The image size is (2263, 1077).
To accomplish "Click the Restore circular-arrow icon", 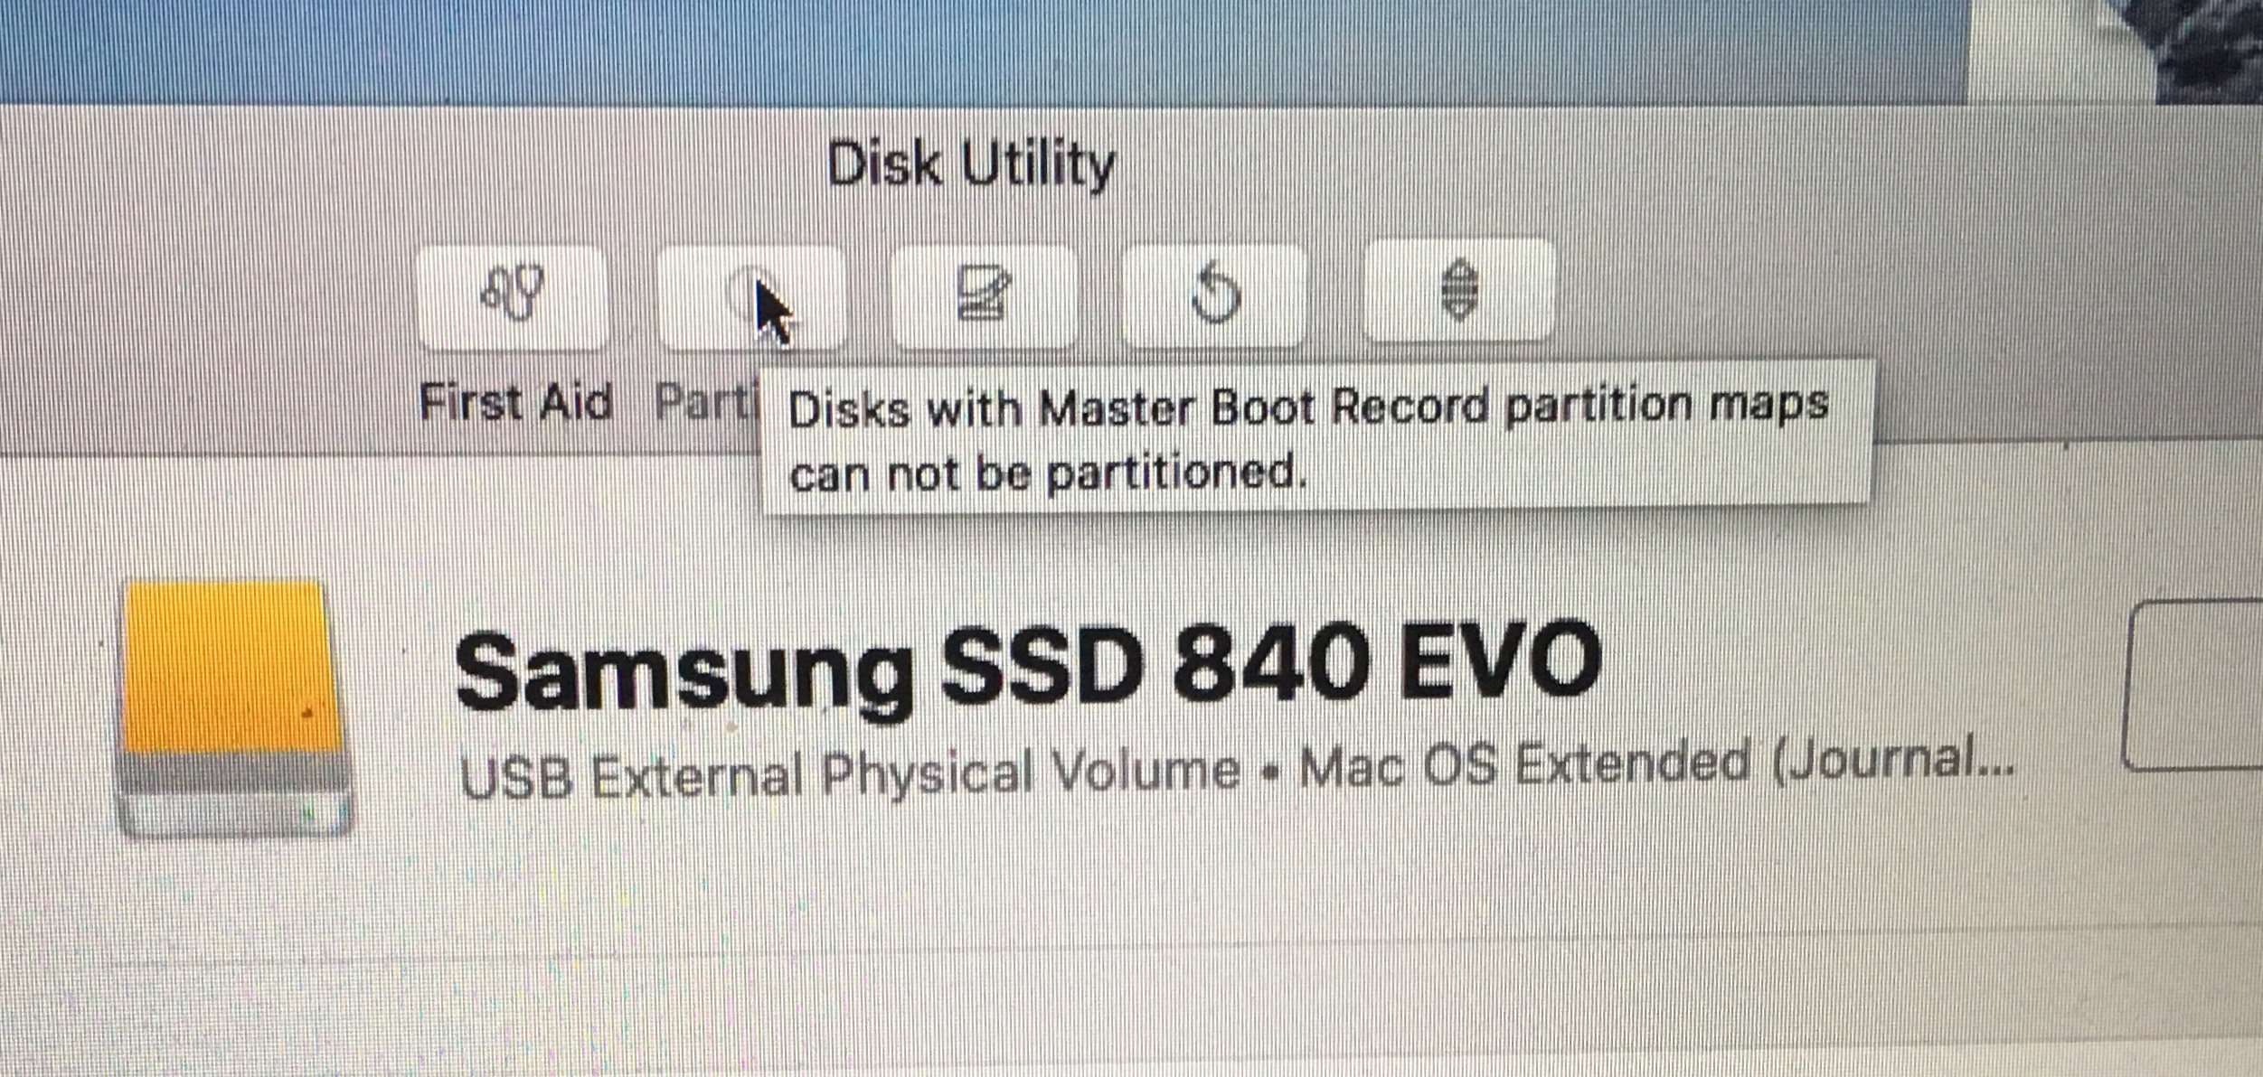I will click(x=1215, y=293).
